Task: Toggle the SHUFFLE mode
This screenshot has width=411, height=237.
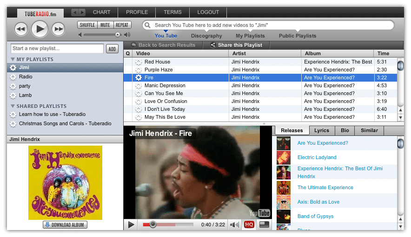Action: click(87, 25)
